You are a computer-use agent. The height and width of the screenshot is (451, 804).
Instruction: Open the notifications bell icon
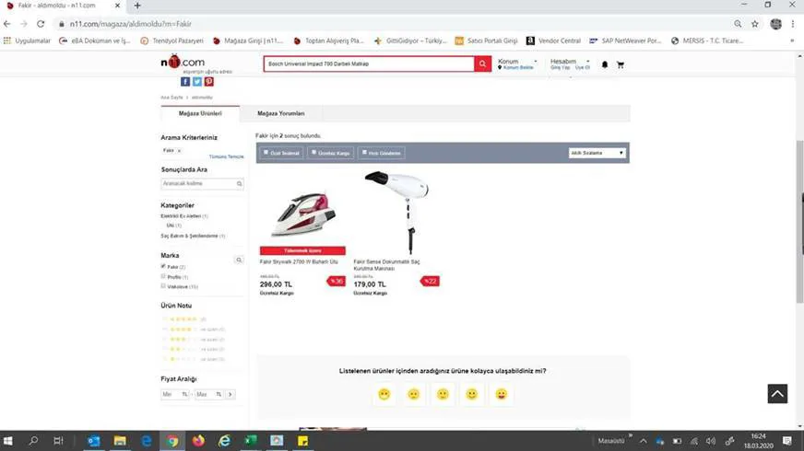pyautogui.click(x=605, y=64)
